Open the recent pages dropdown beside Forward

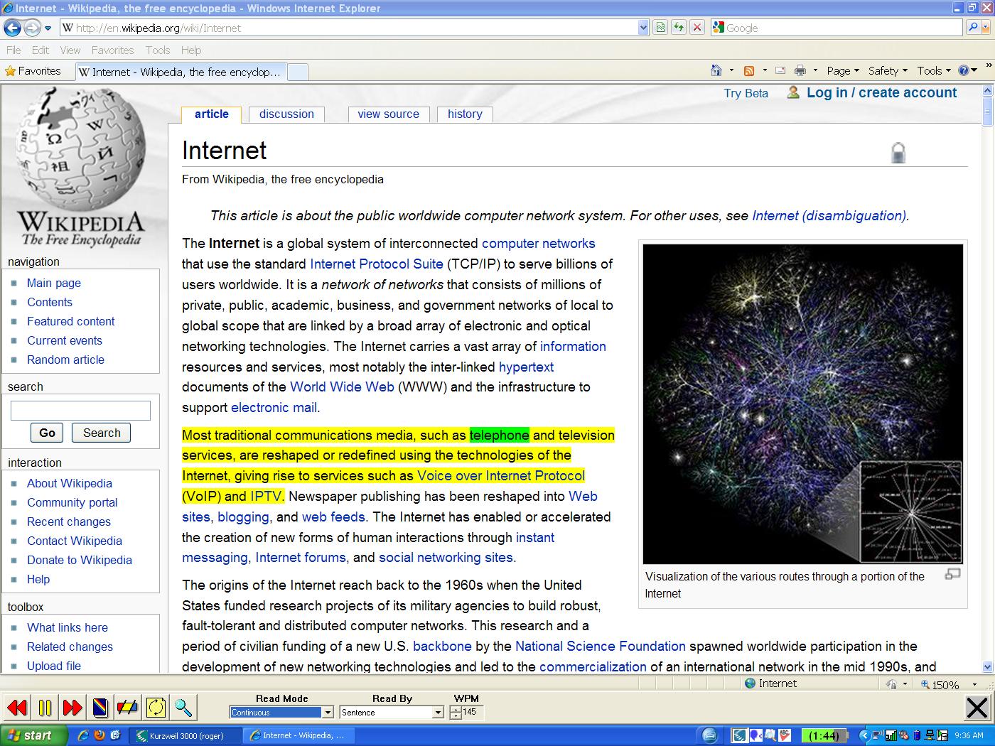click(x=48, y=28)
